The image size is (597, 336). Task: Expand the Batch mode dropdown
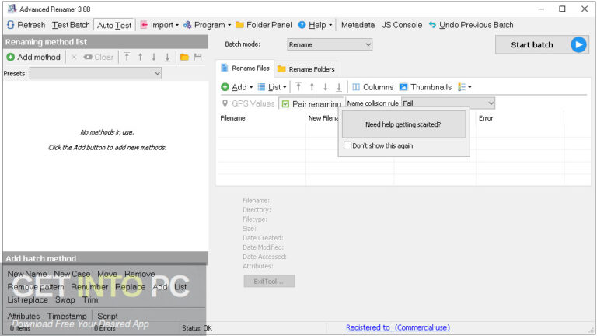tap(330, 44)
